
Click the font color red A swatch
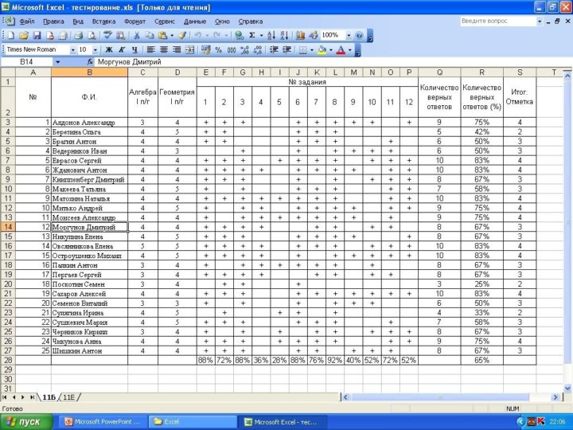(341, 49)
